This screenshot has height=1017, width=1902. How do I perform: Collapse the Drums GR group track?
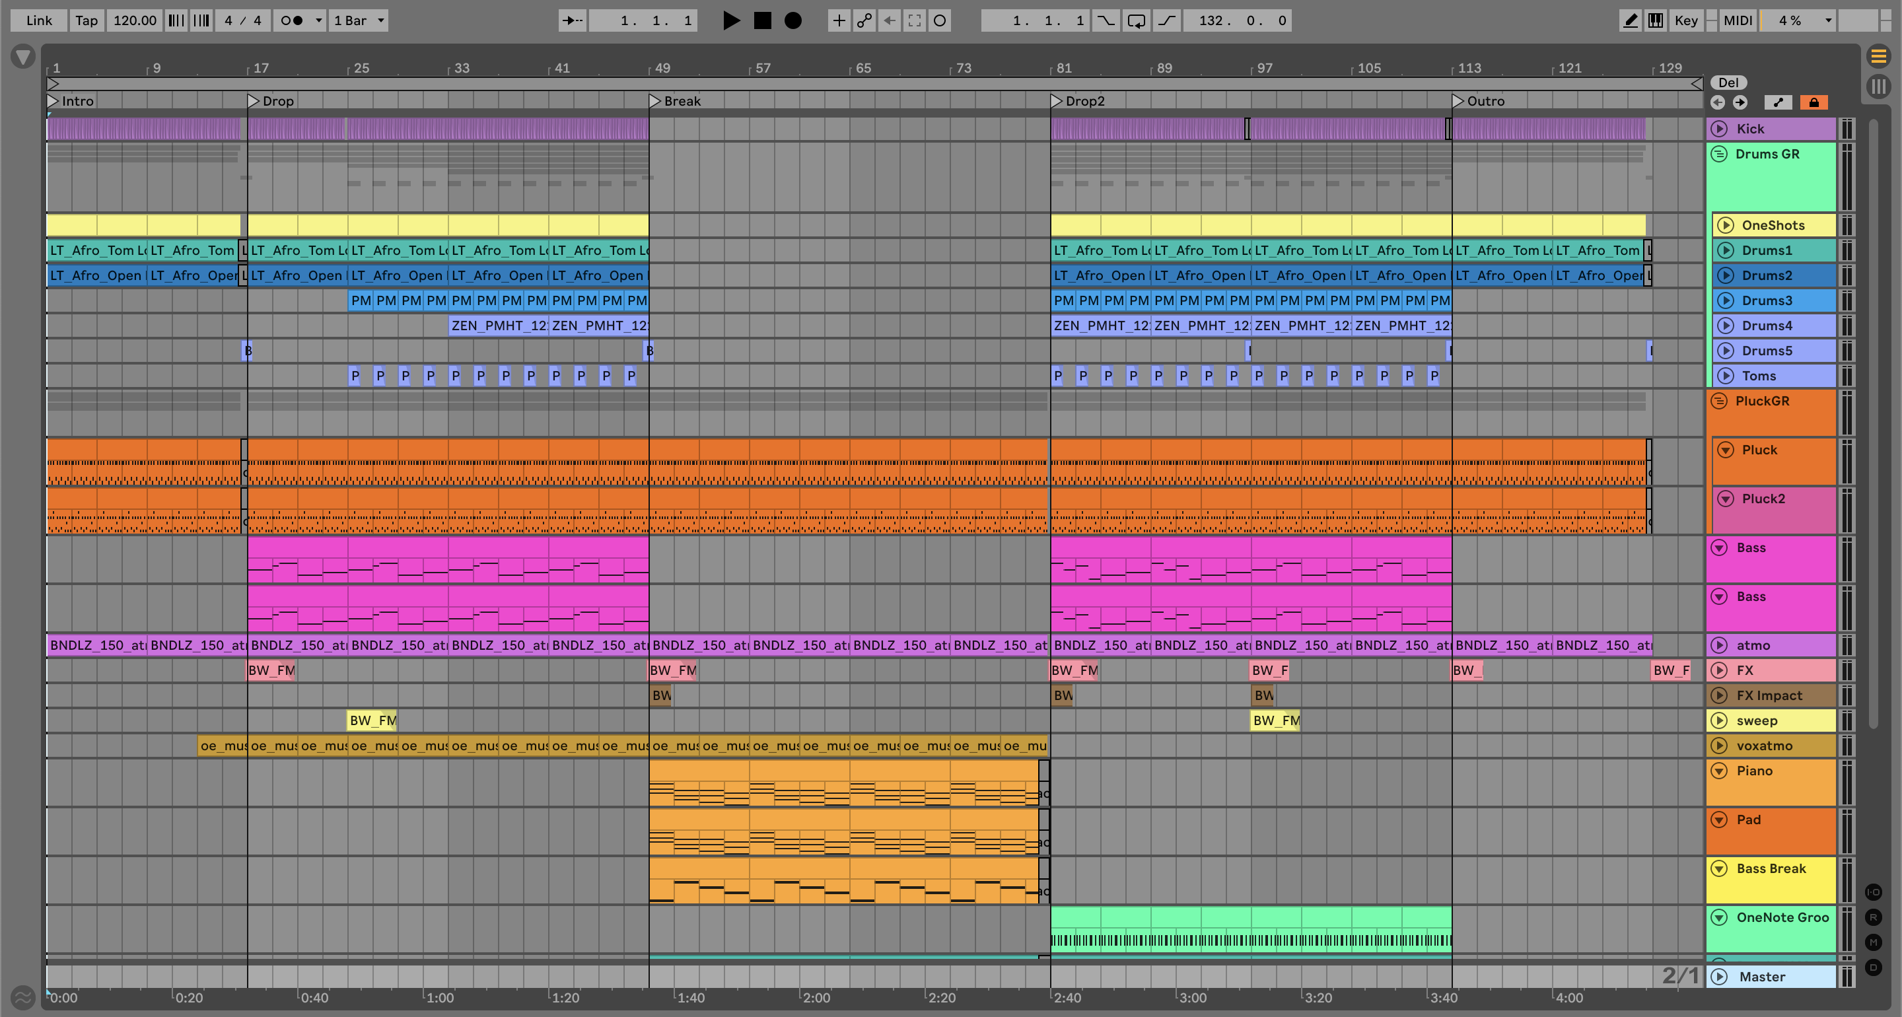click(x=1719, y=154)
